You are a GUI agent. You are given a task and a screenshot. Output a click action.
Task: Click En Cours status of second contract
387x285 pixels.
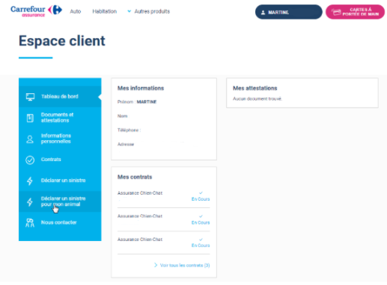pyautogui.click(x=201, y=222)
